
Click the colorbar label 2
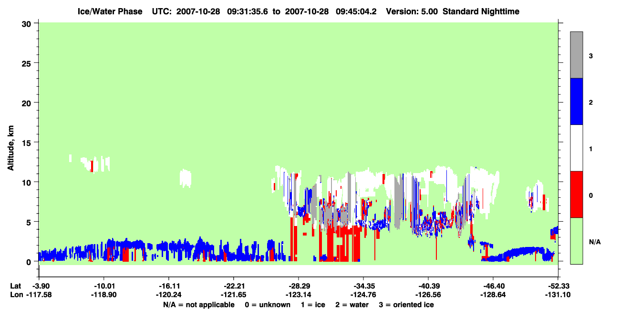(590, 103)
